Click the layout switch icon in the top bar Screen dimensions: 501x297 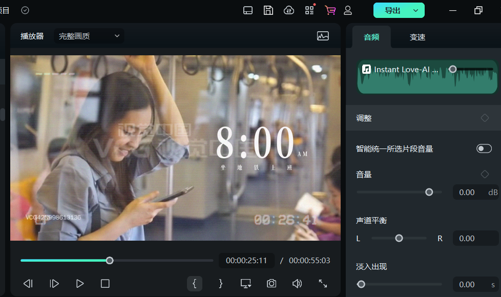(x=247, y=10)
